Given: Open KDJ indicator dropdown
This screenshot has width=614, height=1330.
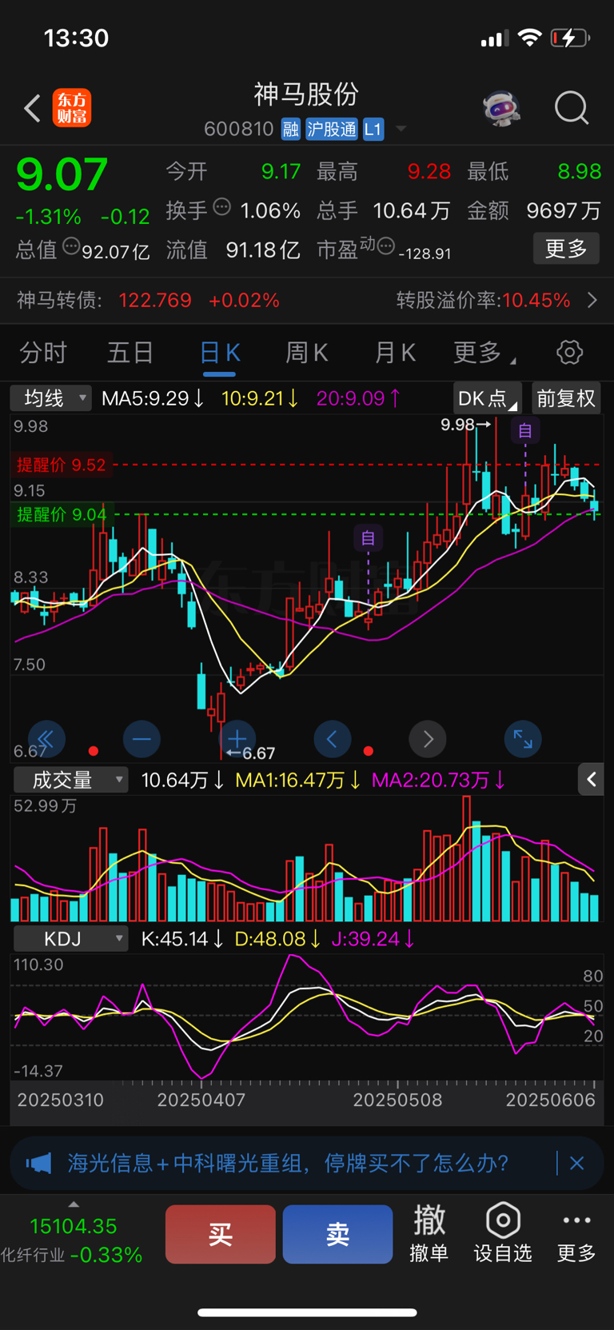Looking at the screenshot, I should pos(71,938).
